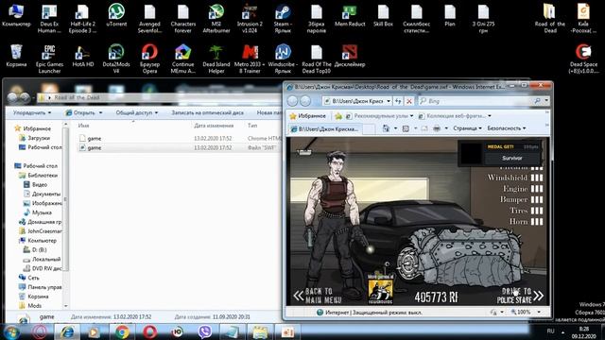The height and width of the screenshot is (340, 605).
Task: Open the Компьютер desktop icon
Action: coord(16,15)
